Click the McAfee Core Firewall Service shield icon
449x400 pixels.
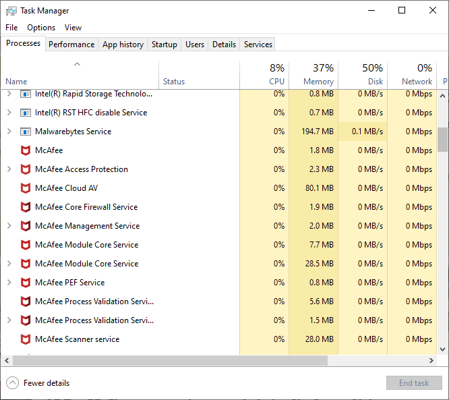[x=26, y=207]
